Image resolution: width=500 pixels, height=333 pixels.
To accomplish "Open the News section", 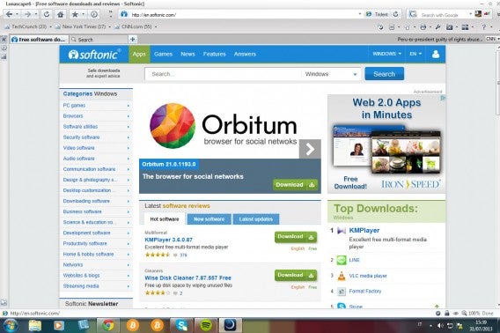I will coord(187,54).
